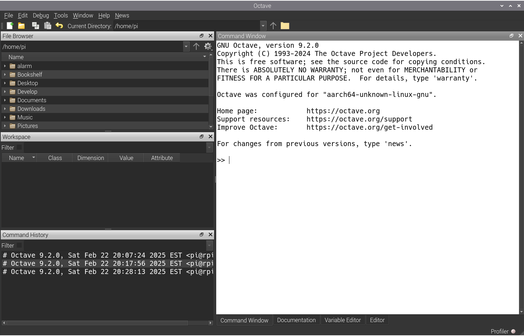Undock the Command History panel

click(x=202, y=234)
